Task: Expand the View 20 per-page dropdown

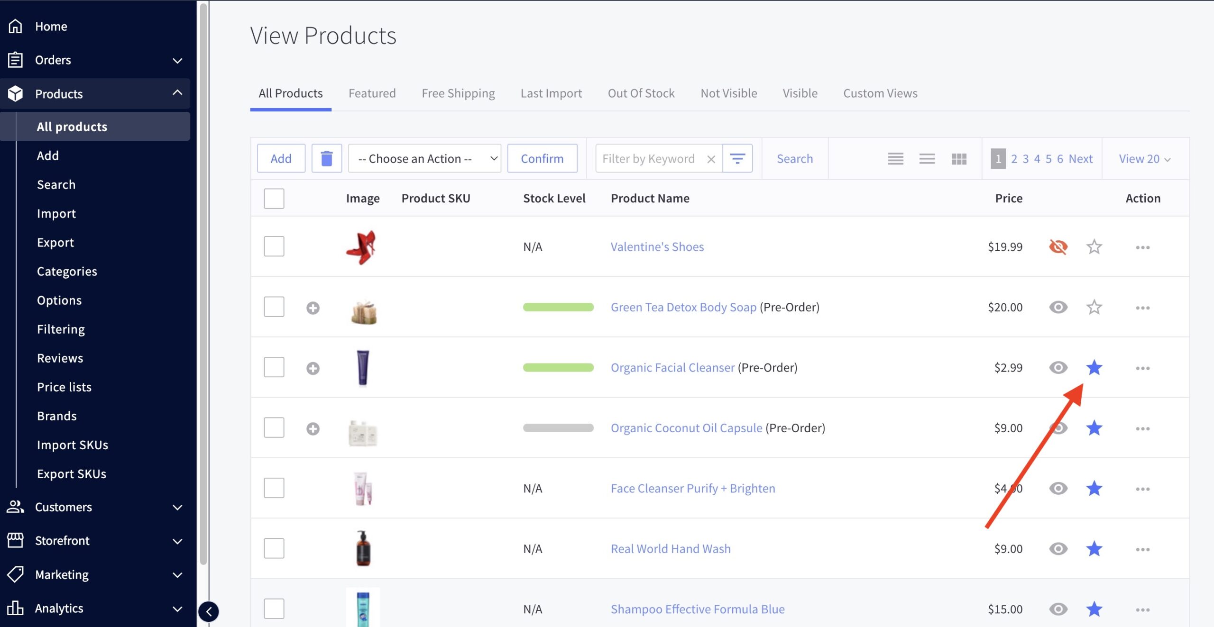Action: (x=1144, y=159)
